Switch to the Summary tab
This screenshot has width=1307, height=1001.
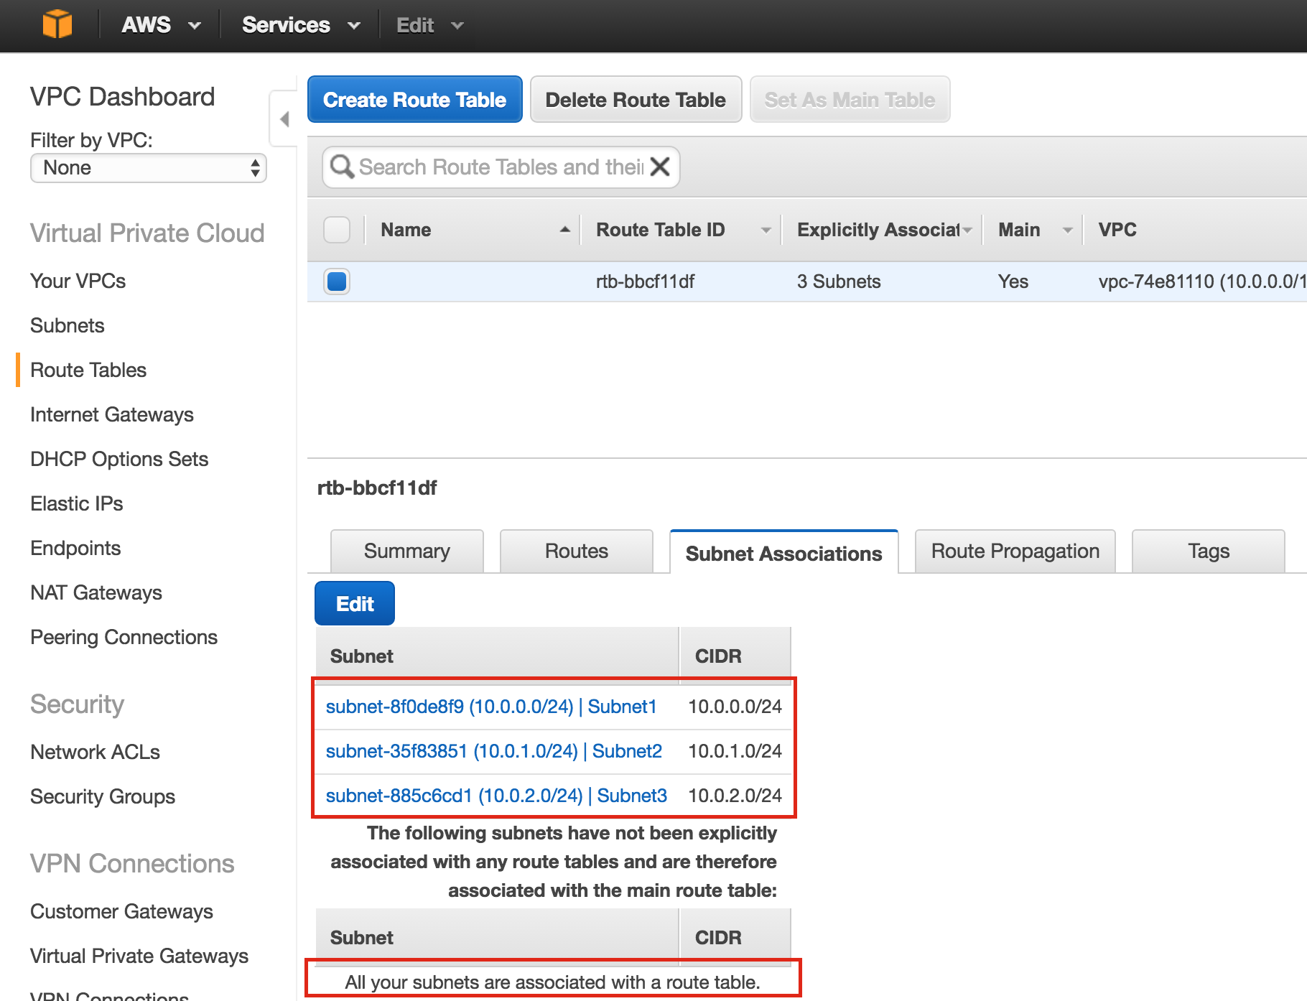tap(407, 551)
